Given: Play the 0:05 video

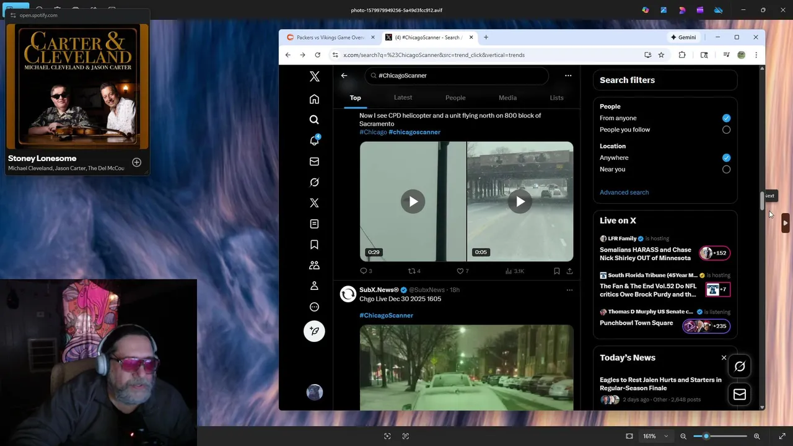Looking at the screenshot, I should point(520,201).
